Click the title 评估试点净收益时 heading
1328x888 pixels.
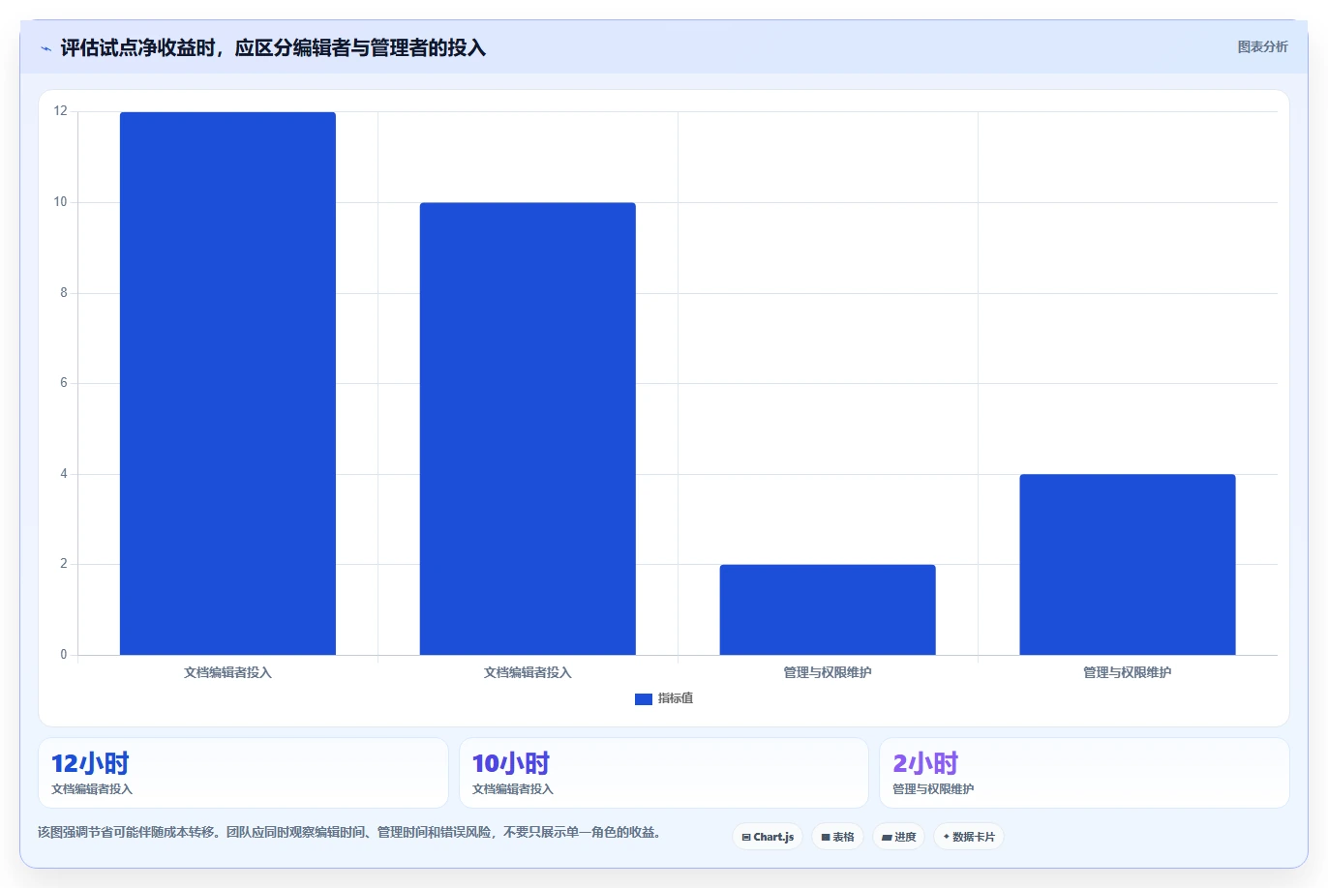point(273,47)
